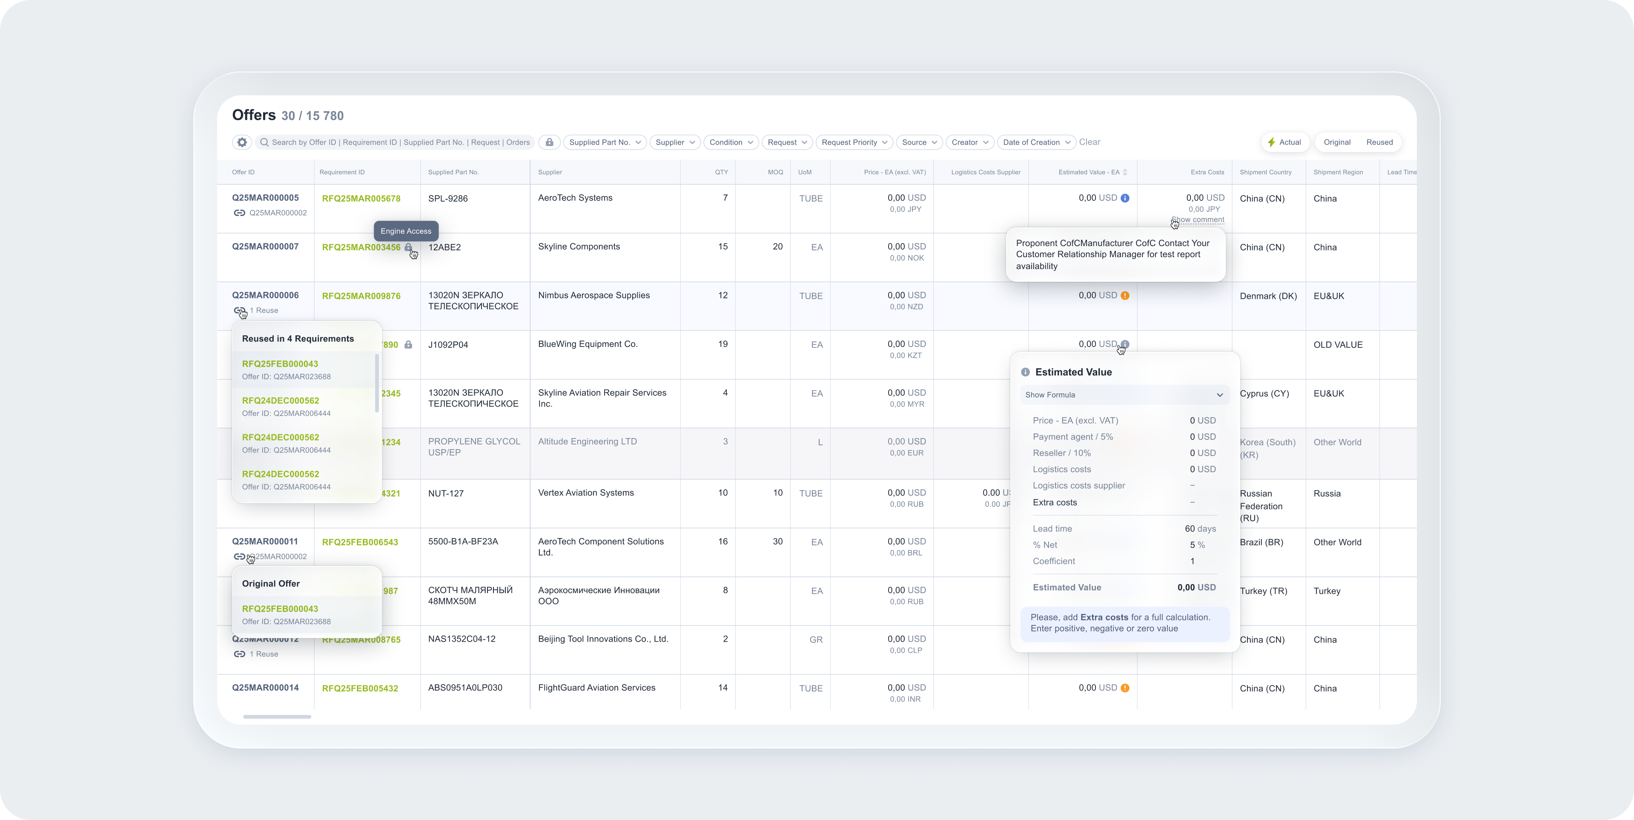Screen dimensions: 1634x820
Task: Open table settings gear icon
Action: tap(242, 142)
